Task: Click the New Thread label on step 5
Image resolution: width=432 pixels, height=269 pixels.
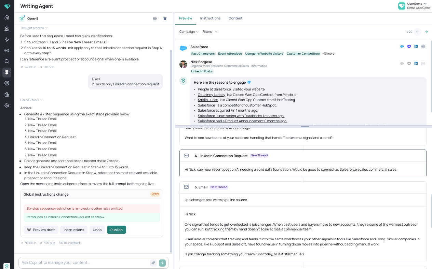Action: (x=219, y=187)
